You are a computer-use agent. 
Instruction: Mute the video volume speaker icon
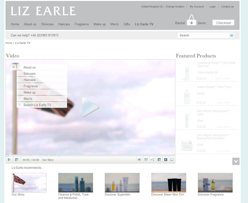140,160
